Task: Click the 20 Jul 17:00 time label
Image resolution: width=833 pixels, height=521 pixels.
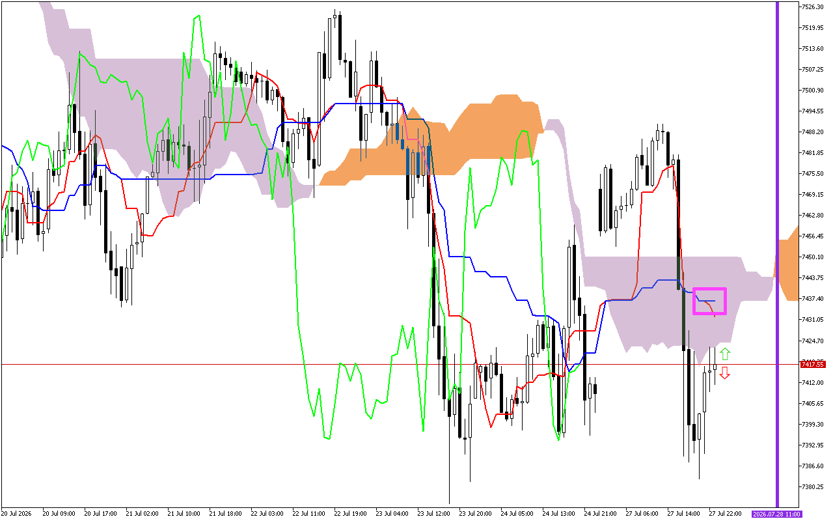Action: click(x=100, y=514)
